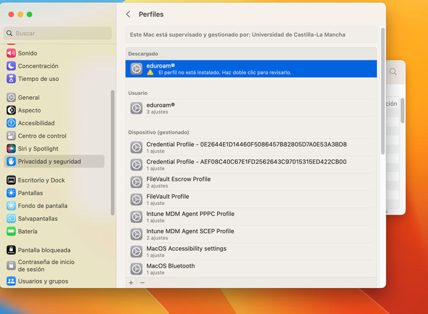
Task: Click the Sonido sidebar icon
Action: [11, 53]
